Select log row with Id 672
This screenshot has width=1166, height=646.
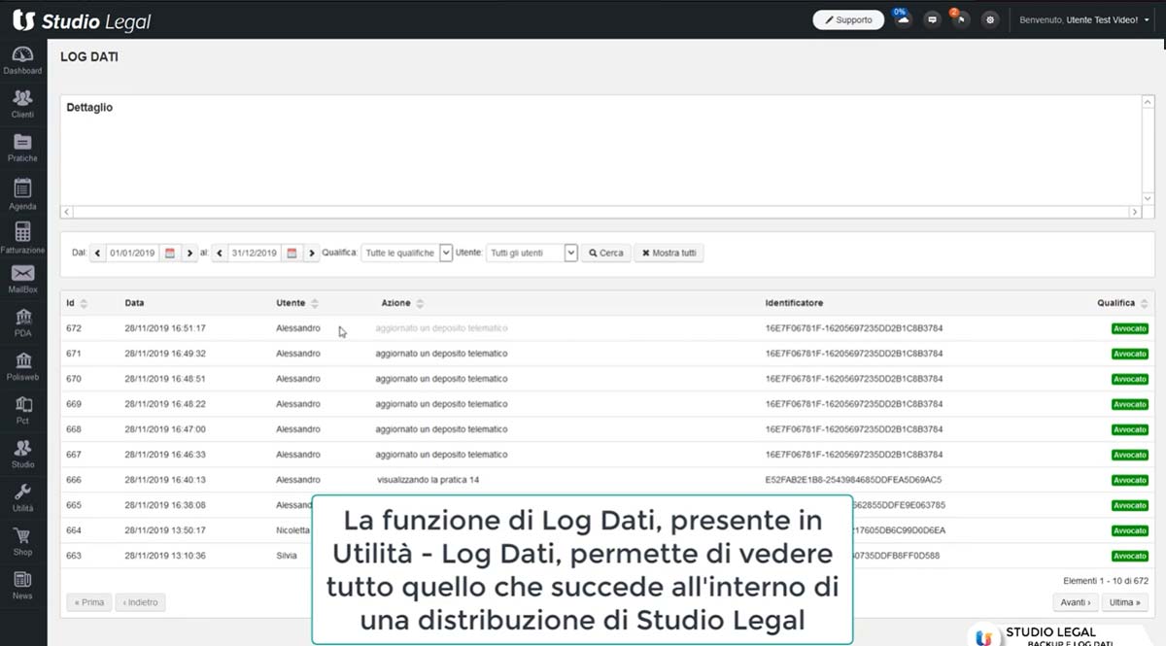[x=606, y=328]
